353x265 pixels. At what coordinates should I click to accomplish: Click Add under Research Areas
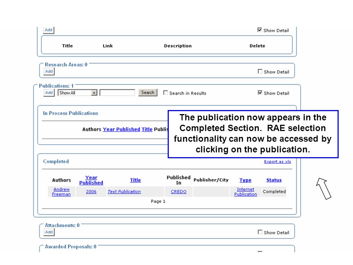click(49, 71)
